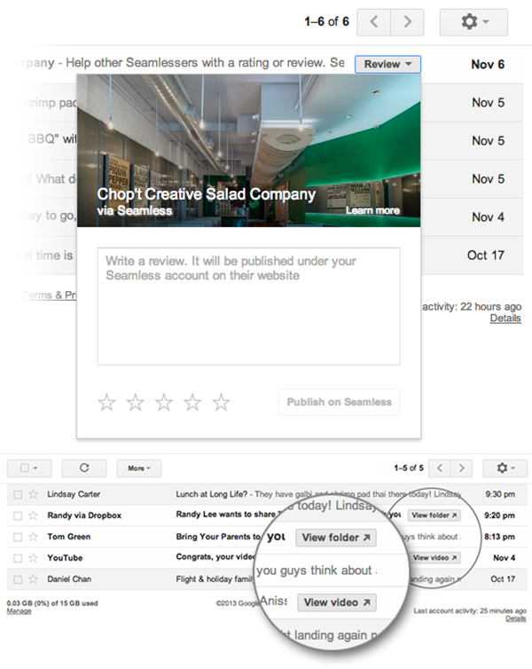532x669 pixels.
Task: Select the Lindsay Carter email checkbox
Action: (18, 494)
